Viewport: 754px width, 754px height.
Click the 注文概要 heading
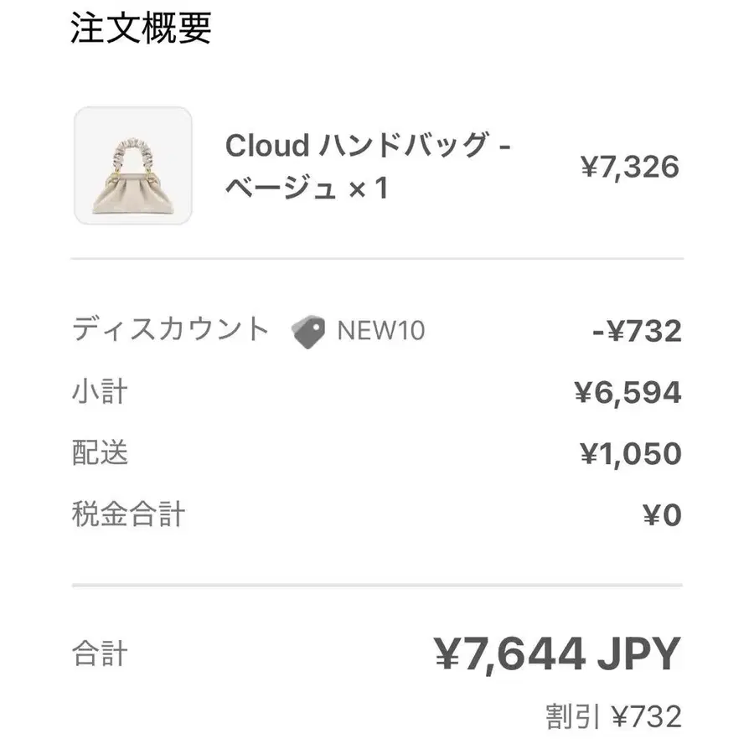click(141, 28)
